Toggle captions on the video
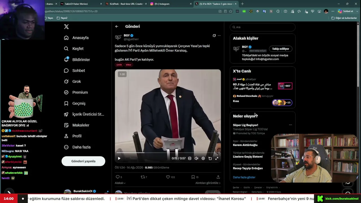 coord(190,158)
